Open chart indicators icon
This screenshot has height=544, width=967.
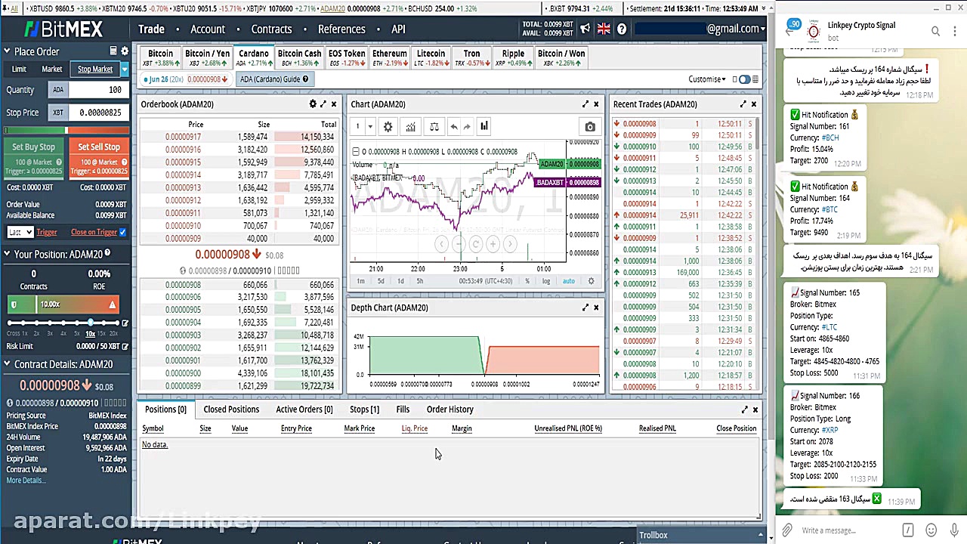[x=410, y=127]
